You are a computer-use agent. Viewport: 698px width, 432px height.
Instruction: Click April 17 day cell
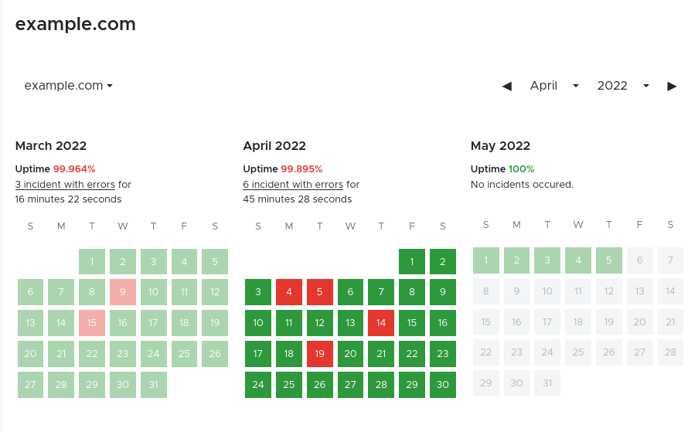click(x=258, y=354)
